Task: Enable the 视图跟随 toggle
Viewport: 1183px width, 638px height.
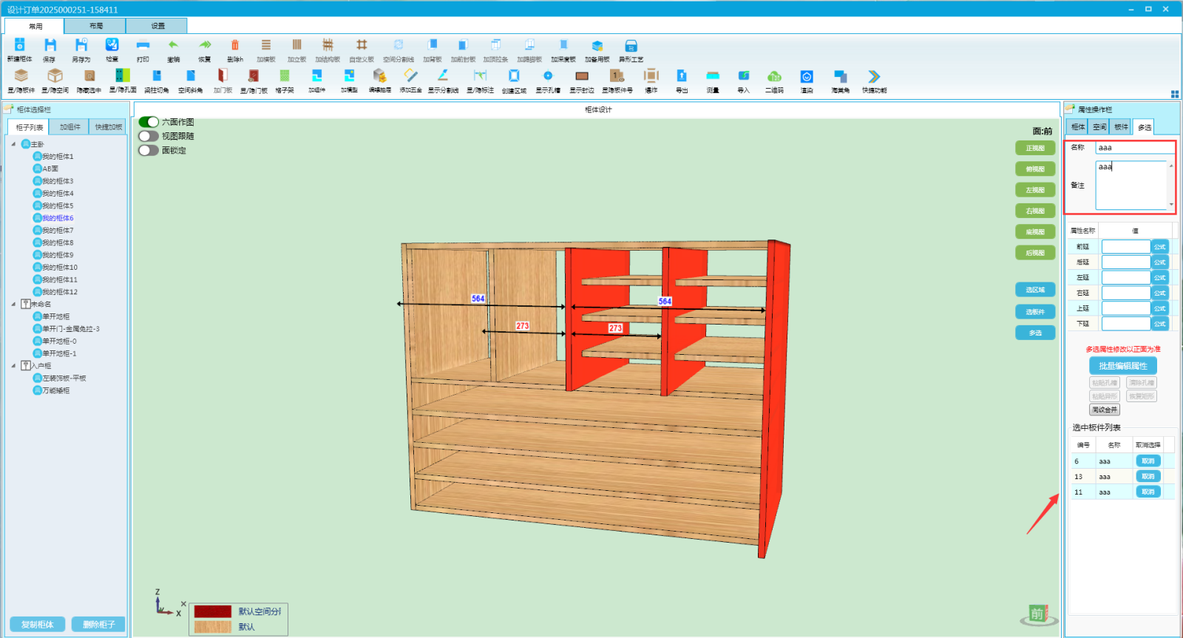Action: (x=149, y=136)
